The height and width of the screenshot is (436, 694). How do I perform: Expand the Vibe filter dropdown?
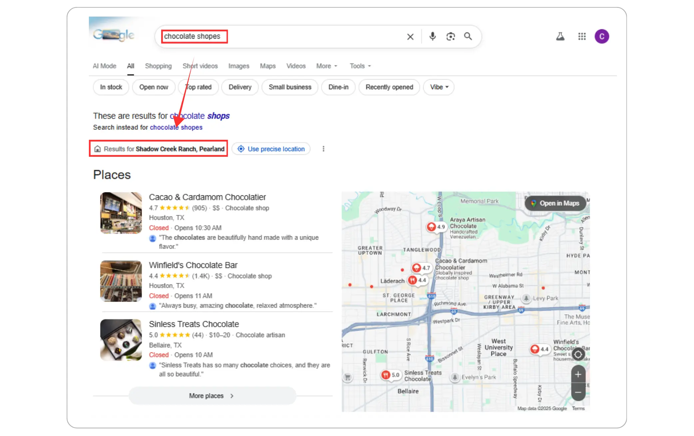[439, 87]
